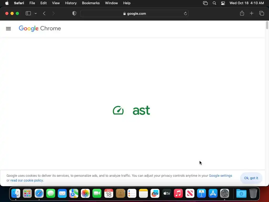Open Downloads folder in the Dock

pyautogui.click(x=241, y=193)
